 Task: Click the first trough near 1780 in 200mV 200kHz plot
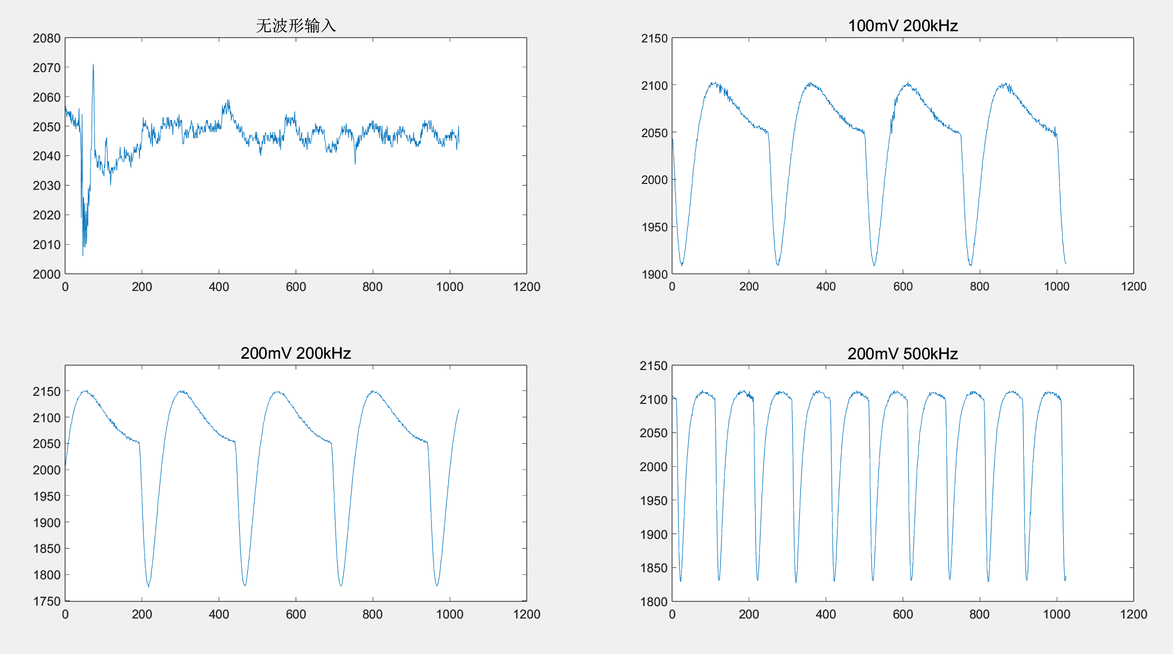coord(149,585)
